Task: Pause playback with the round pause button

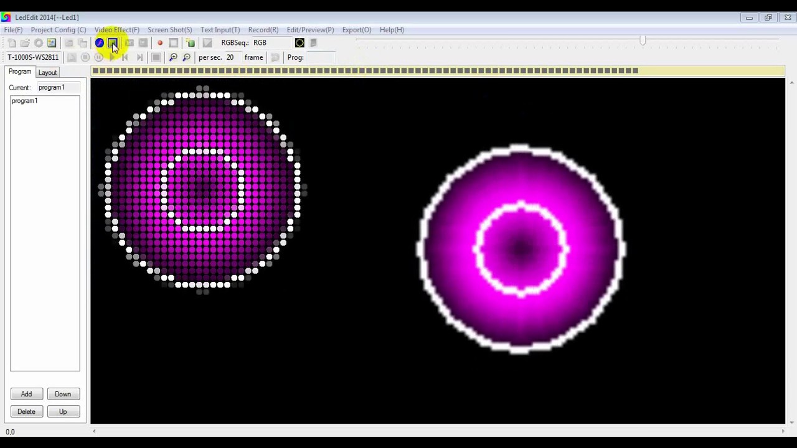Action: [x=98, y=57]
